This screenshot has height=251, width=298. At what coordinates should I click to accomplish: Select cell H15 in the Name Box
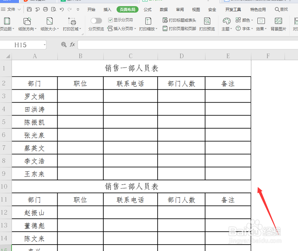pos(20,45)
